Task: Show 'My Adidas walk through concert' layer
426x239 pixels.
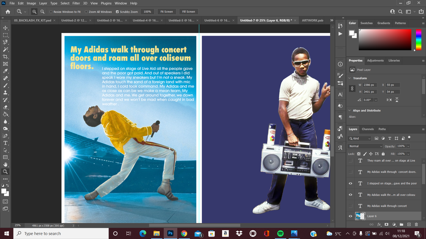Action: [350, 206]
